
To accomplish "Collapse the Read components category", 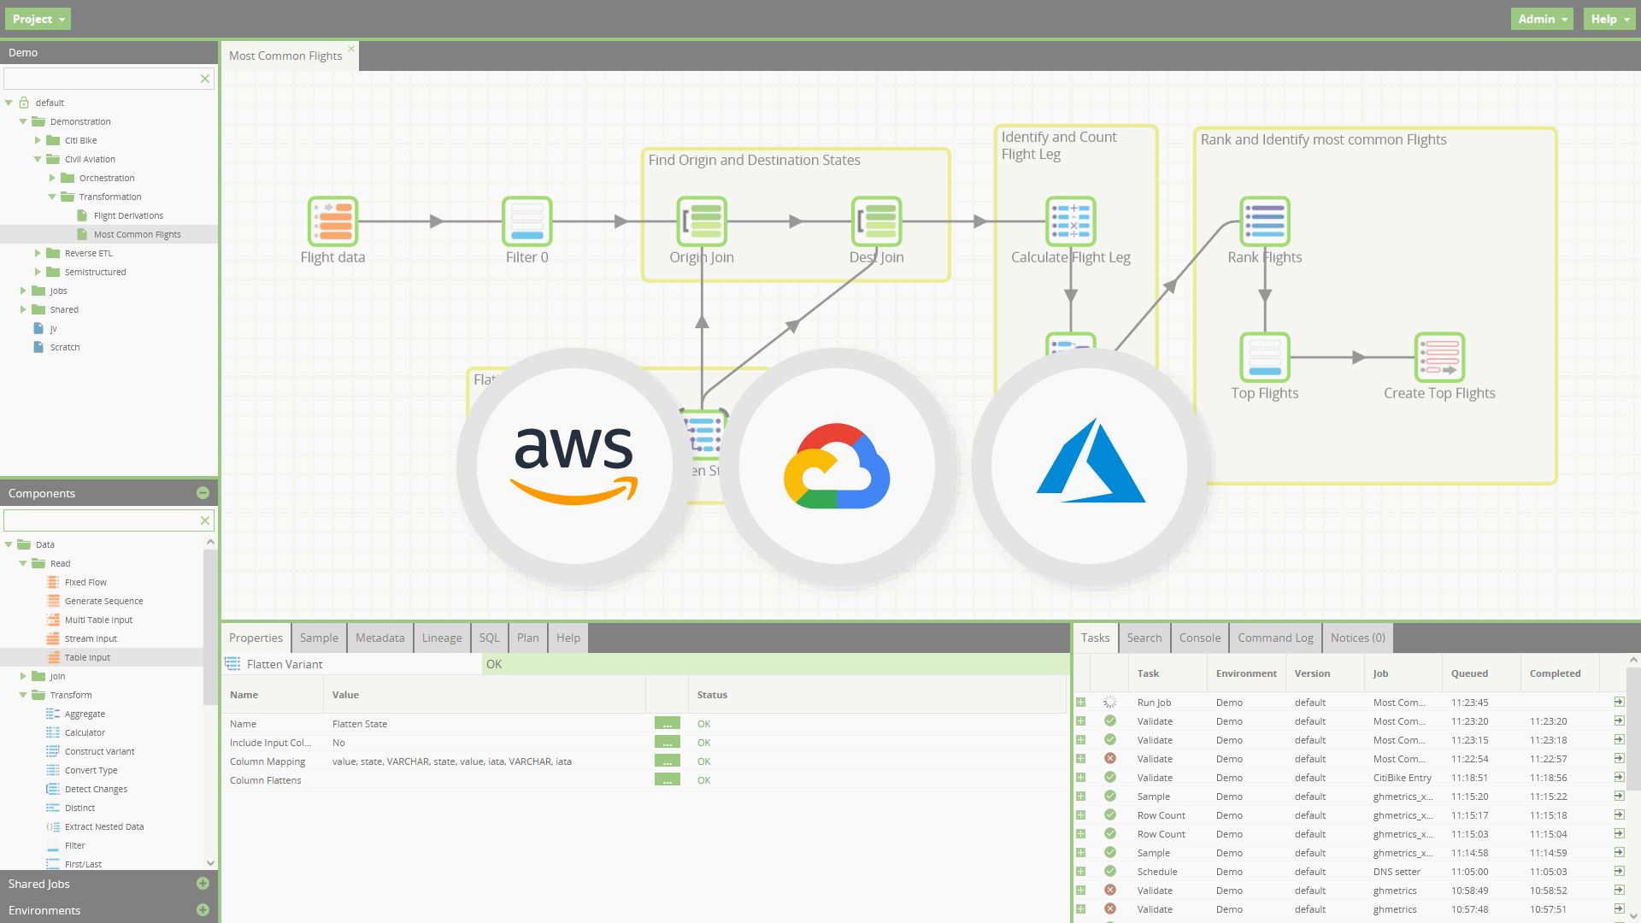I will pyautogui.click(x=22, y=563).
